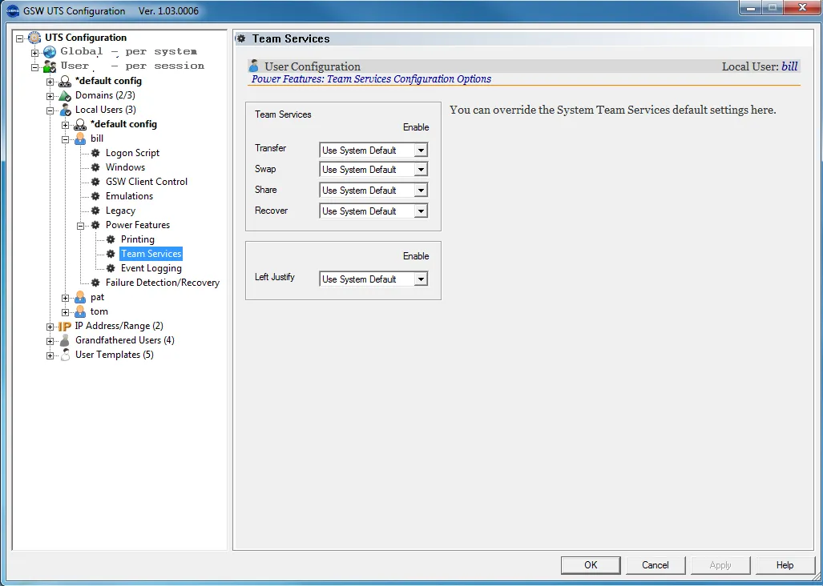This screenshot has height=586, width=823.
Task: Click the Printing gear icon
Action: (x=111, y=239)
